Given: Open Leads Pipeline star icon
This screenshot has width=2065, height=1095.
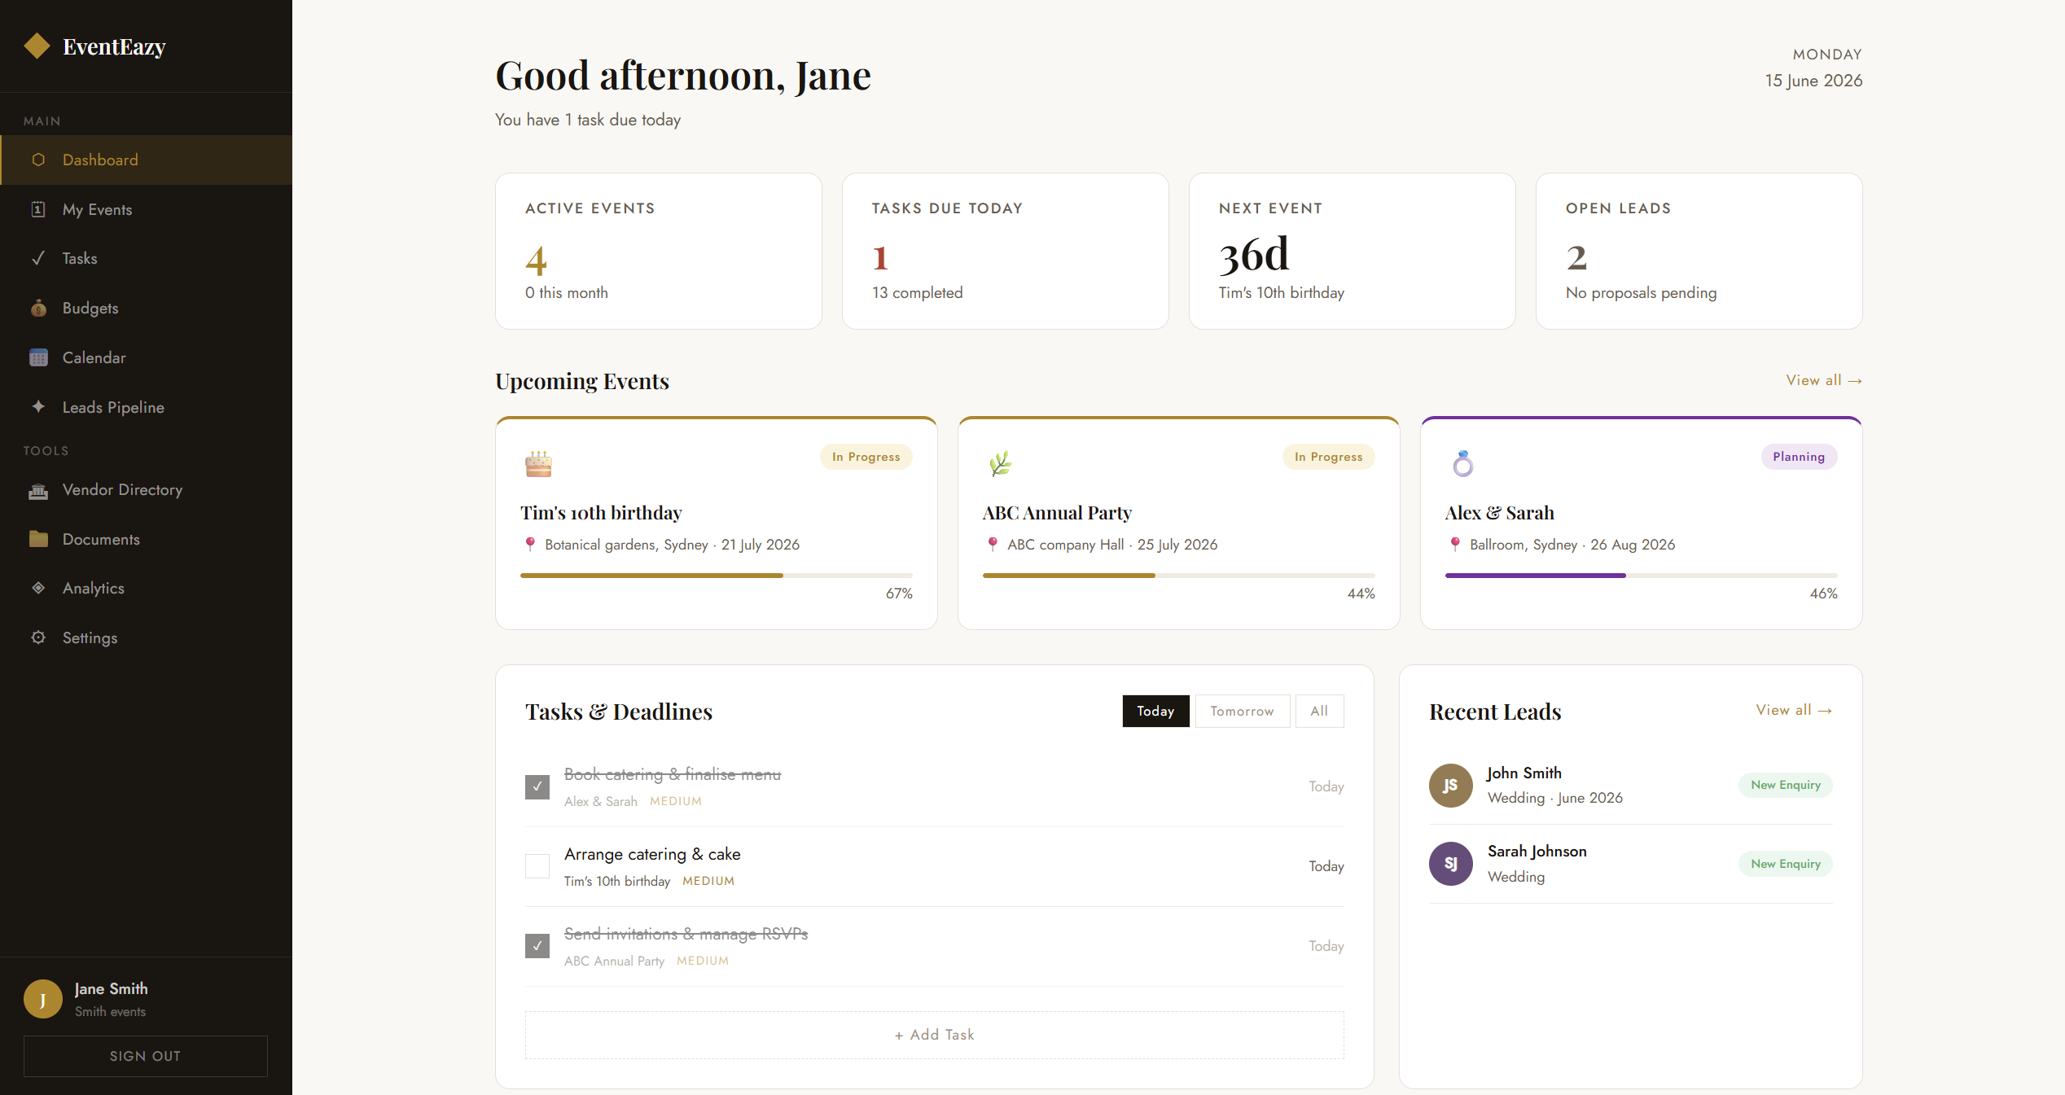Looking at the screenshot, I should tap(38, 406).
